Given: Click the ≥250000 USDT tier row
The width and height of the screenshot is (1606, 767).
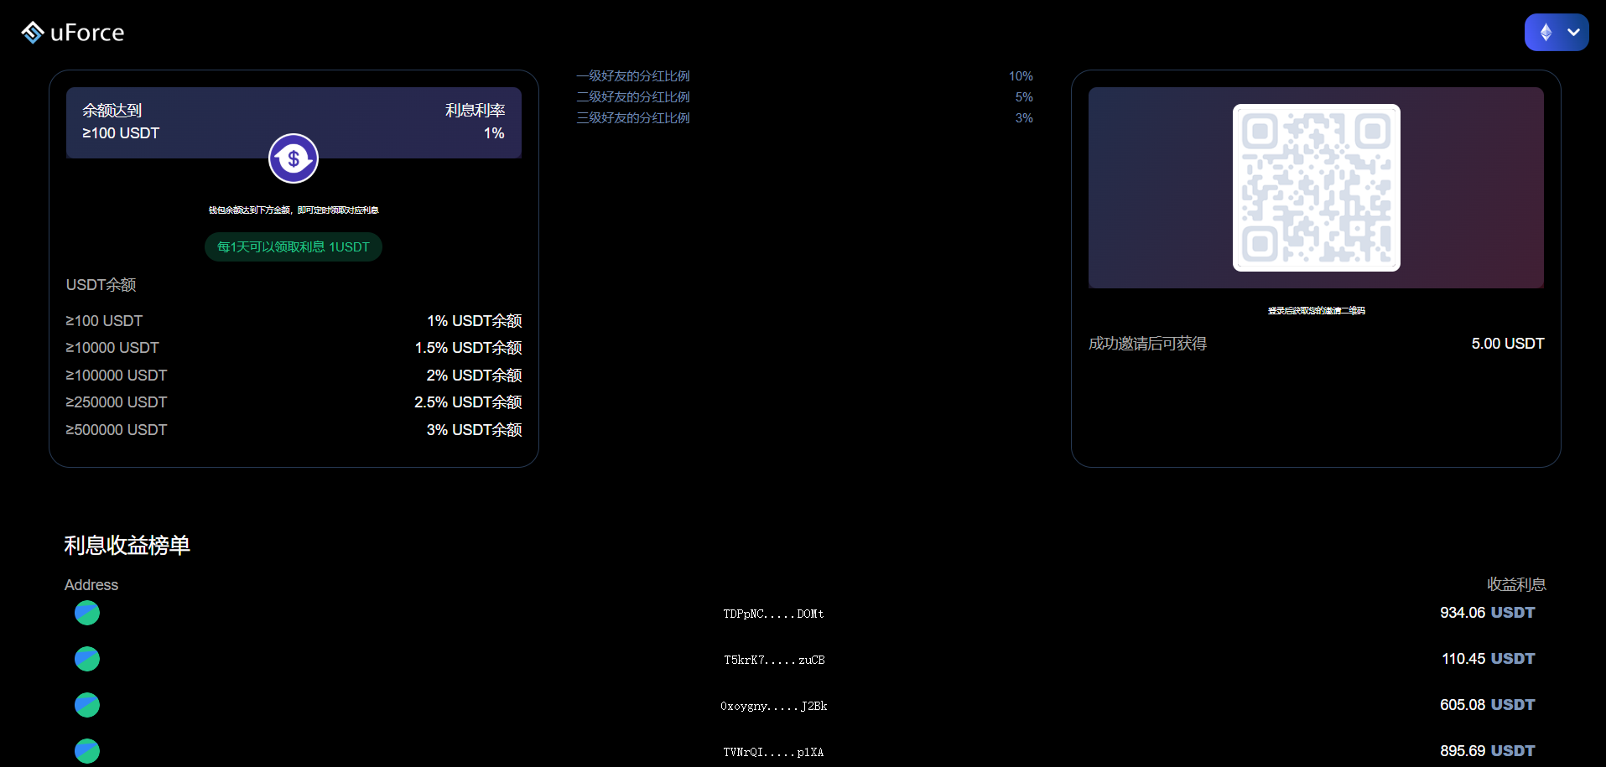Looking at the screenshot, I should coord(294,402).
